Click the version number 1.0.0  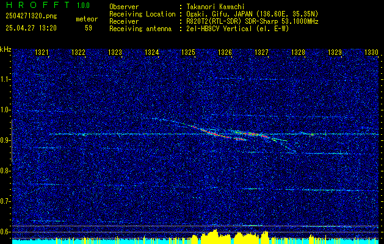[83, 5]
